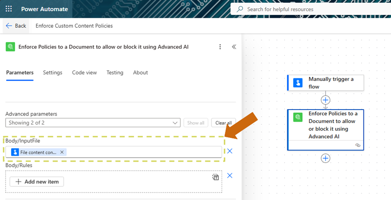Click Add new item under Body/Rules
The image size is (391, 200).
[x=37, y=181]
